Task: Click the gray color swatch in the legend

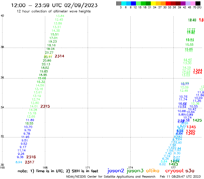Action: (x=119, y=3)
